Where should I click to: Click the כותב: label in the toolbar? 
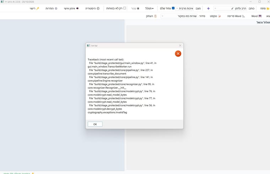pyautogui.click(x=252, y=8)
